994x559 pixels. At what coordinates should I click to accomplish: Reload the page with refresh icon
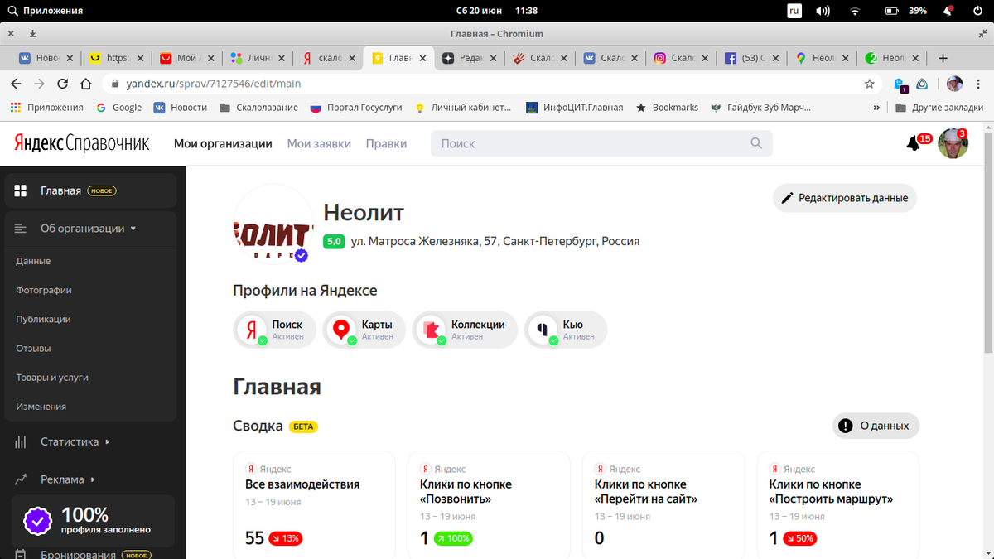(x=62, y=84)
